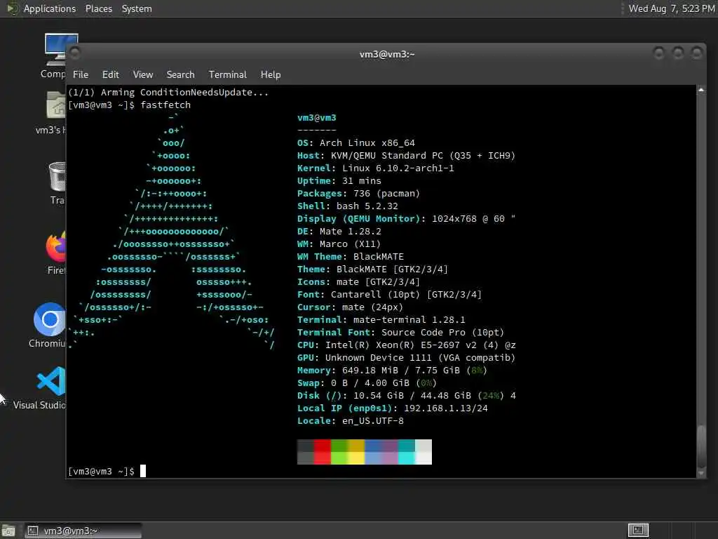The width and height of the screenshot is (718, 539).
Task: Click the terminal window menu button at title bar left
Action: pos(75,53)
